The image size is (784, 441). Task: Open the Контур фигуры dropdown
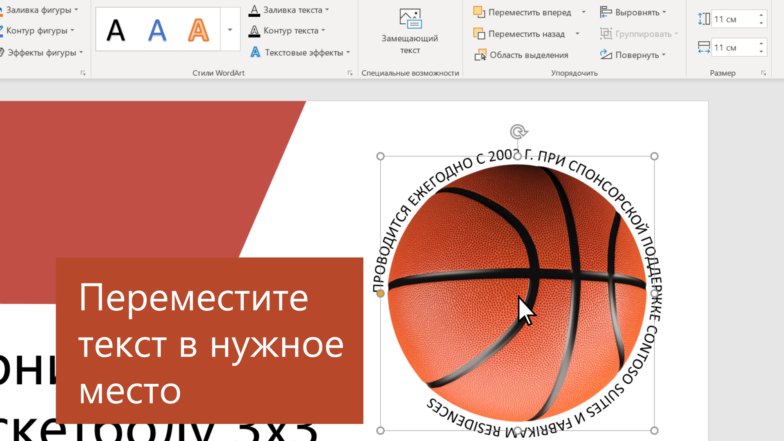pyautogui.click(x=37, y=31)
